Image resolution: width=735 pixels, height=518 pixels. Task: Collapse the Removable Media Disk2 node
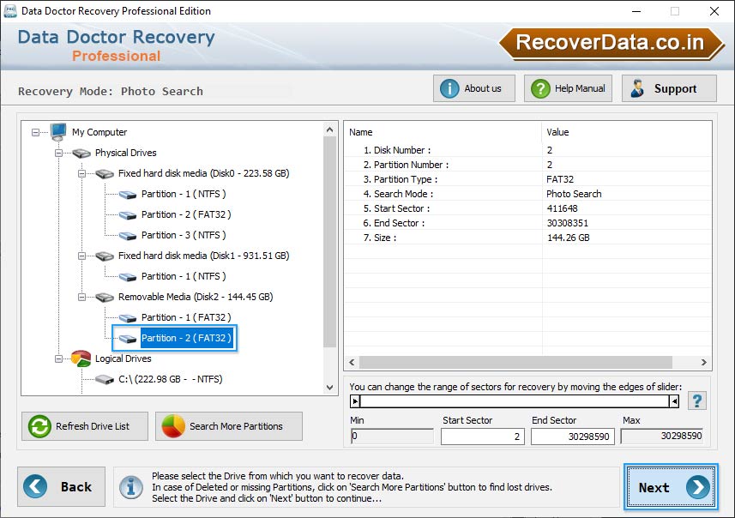tap(81, 298)
